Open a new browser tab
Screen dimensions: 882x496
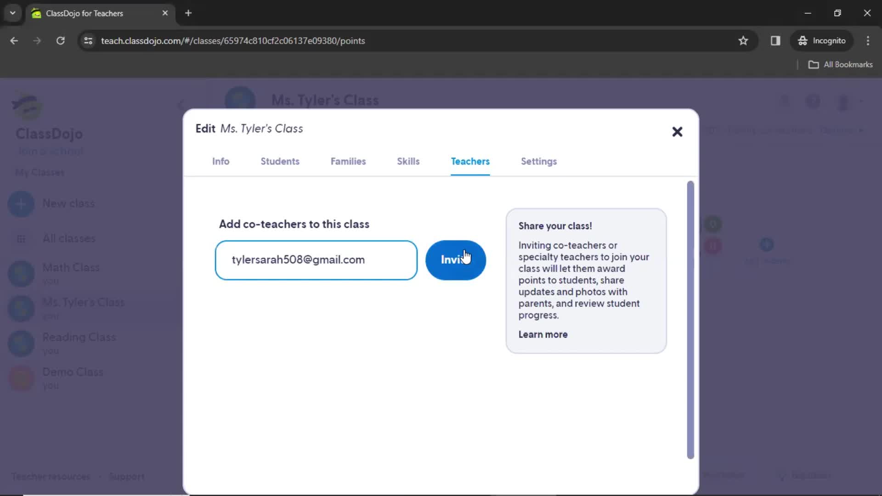[x=188, y=13]
